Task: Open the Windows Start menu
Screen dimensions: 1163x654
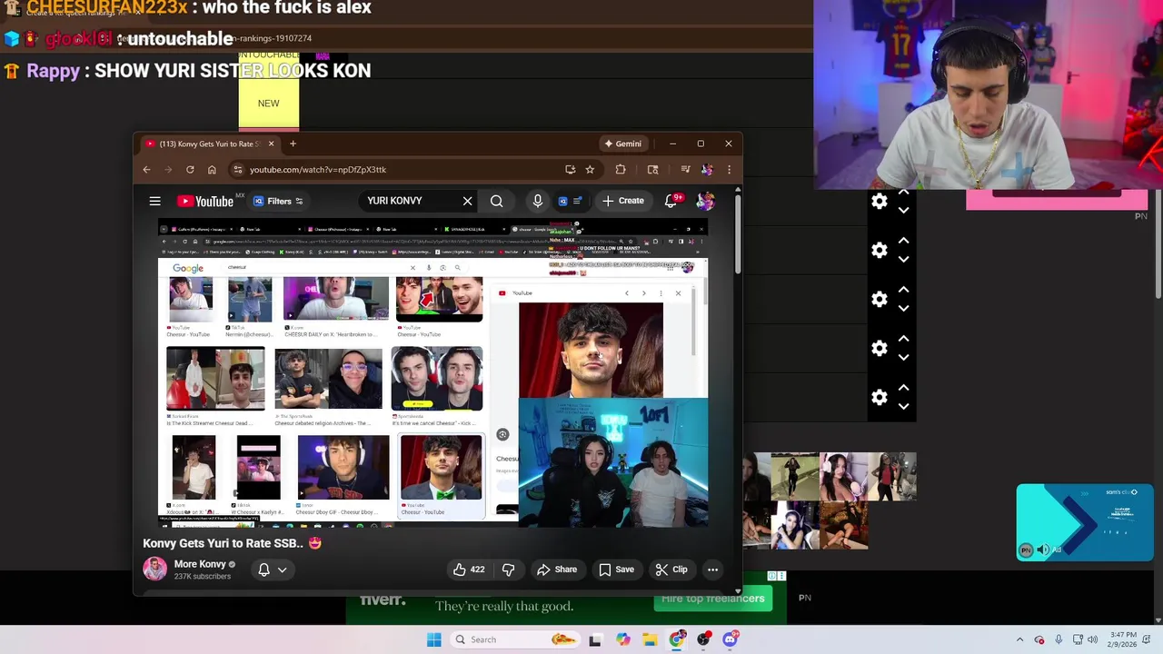Action: tap(433, 639)
